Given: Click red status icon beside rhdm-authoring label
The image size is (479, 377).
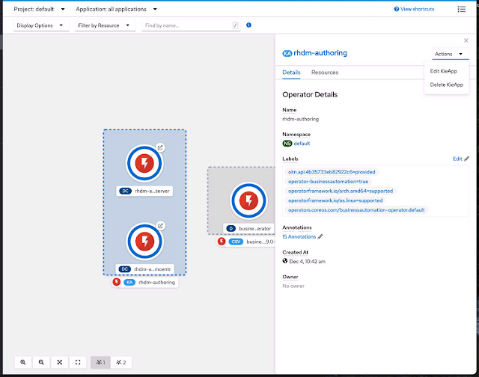Looking at the screenshot, I should (x=117, y=282).
